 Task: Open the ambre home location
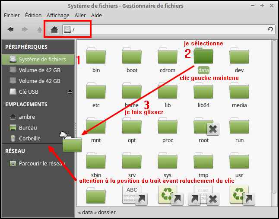pyautogui.click(x=27, y=117)
